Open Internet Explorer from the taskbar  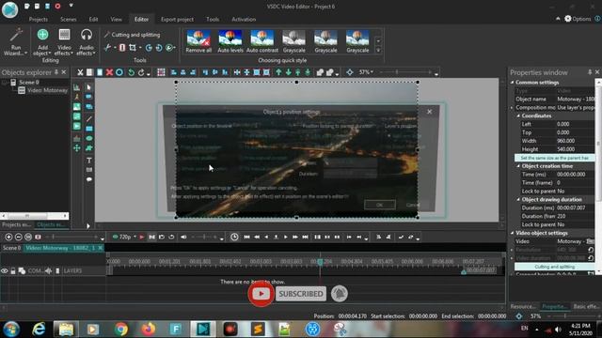pyautogui.click(x=39, y=329)
